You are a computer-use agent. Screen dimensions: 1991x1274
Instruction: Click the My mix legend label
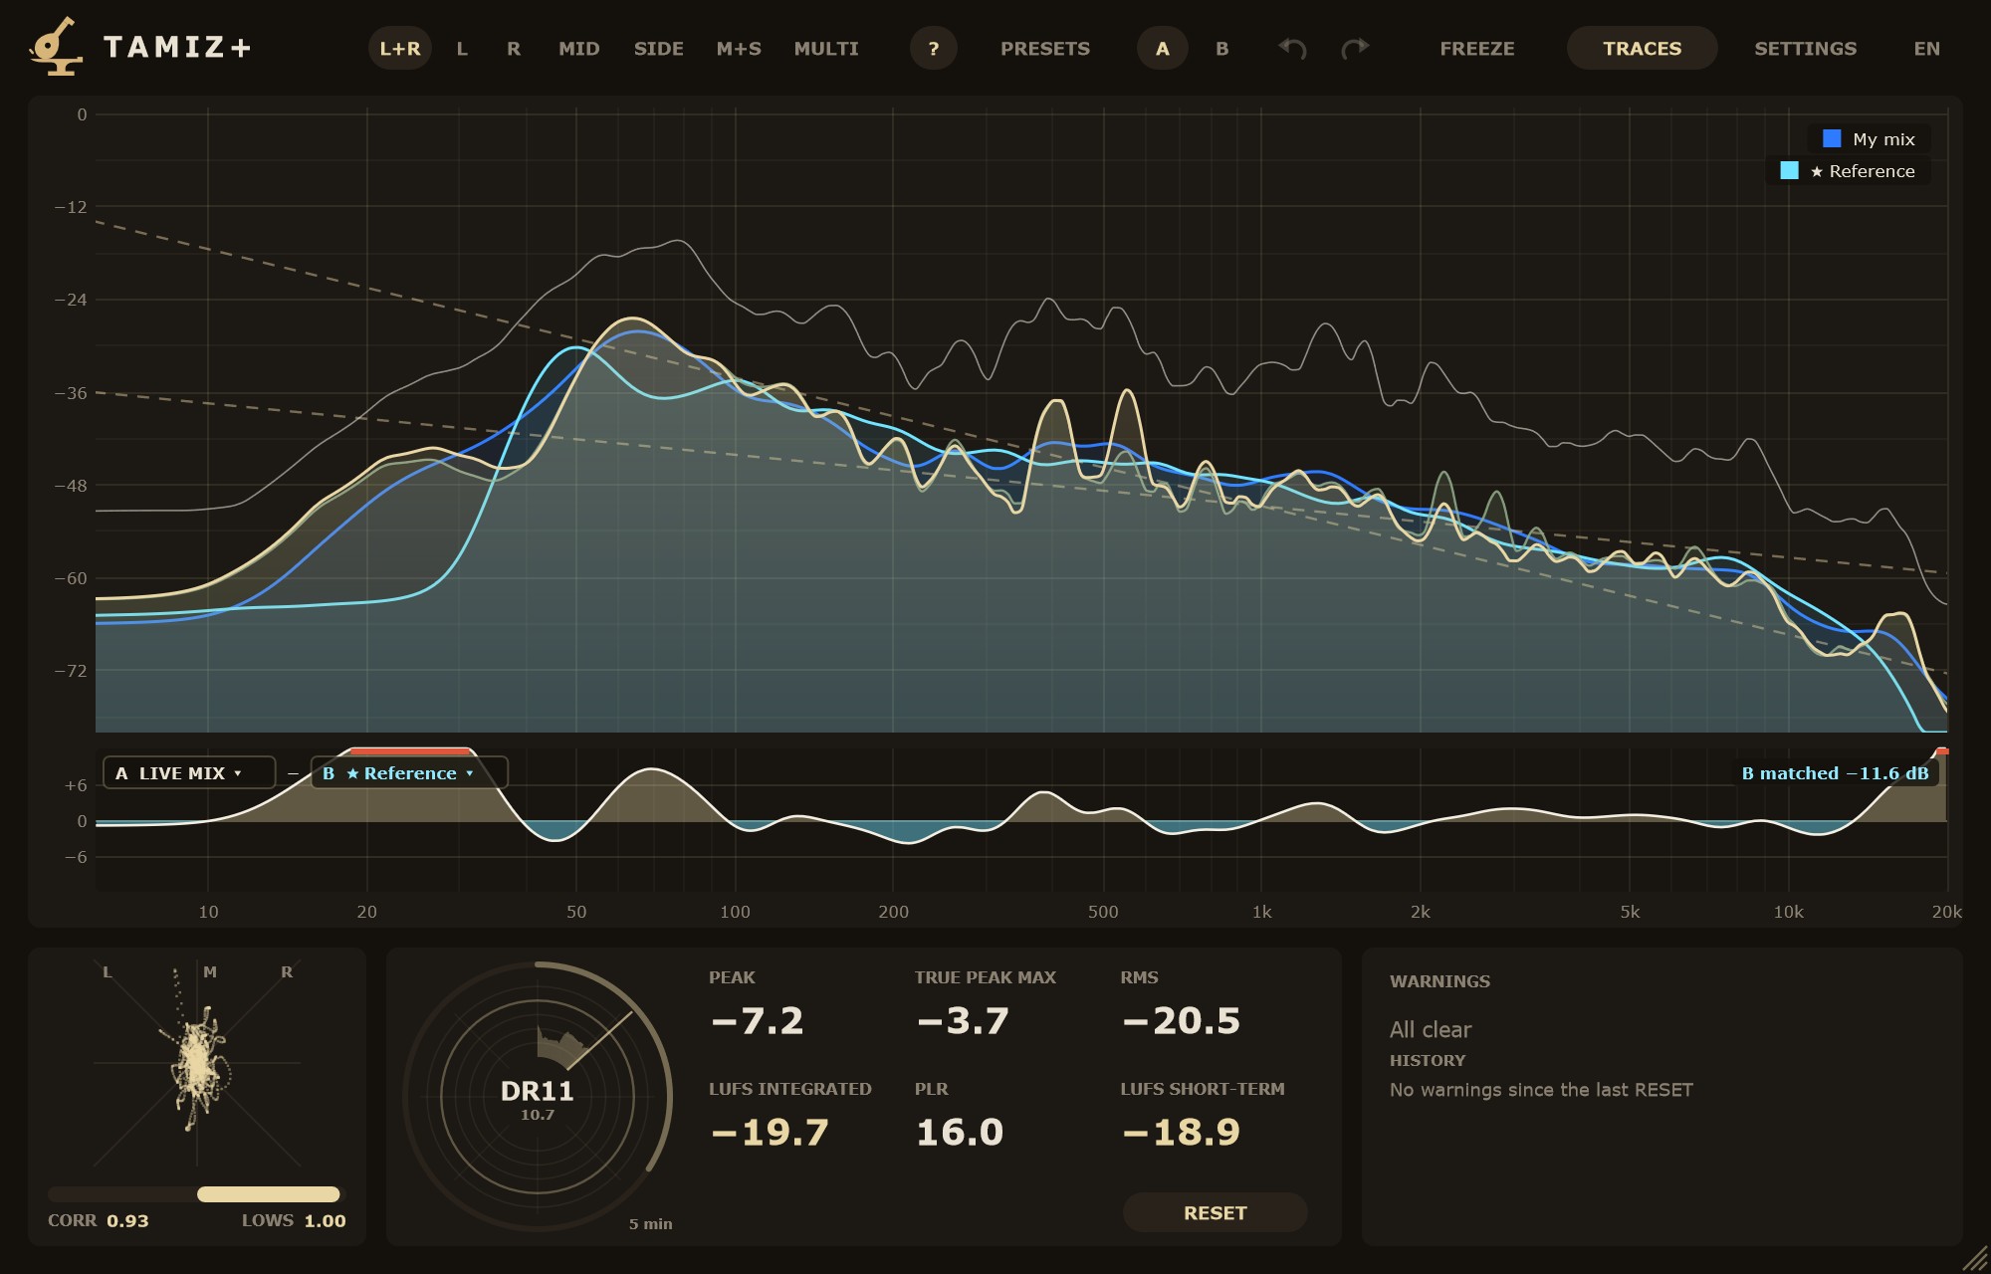pos(1883,139)
